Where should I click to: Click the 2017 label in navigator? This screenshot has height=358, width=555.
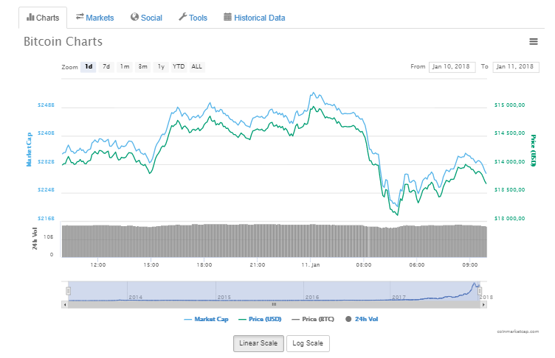[x=399, y=297]
